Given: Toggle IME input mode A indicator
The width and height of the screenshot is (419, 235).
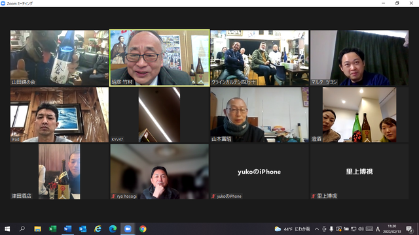Looking at the screenshot, I should [378, 229].
